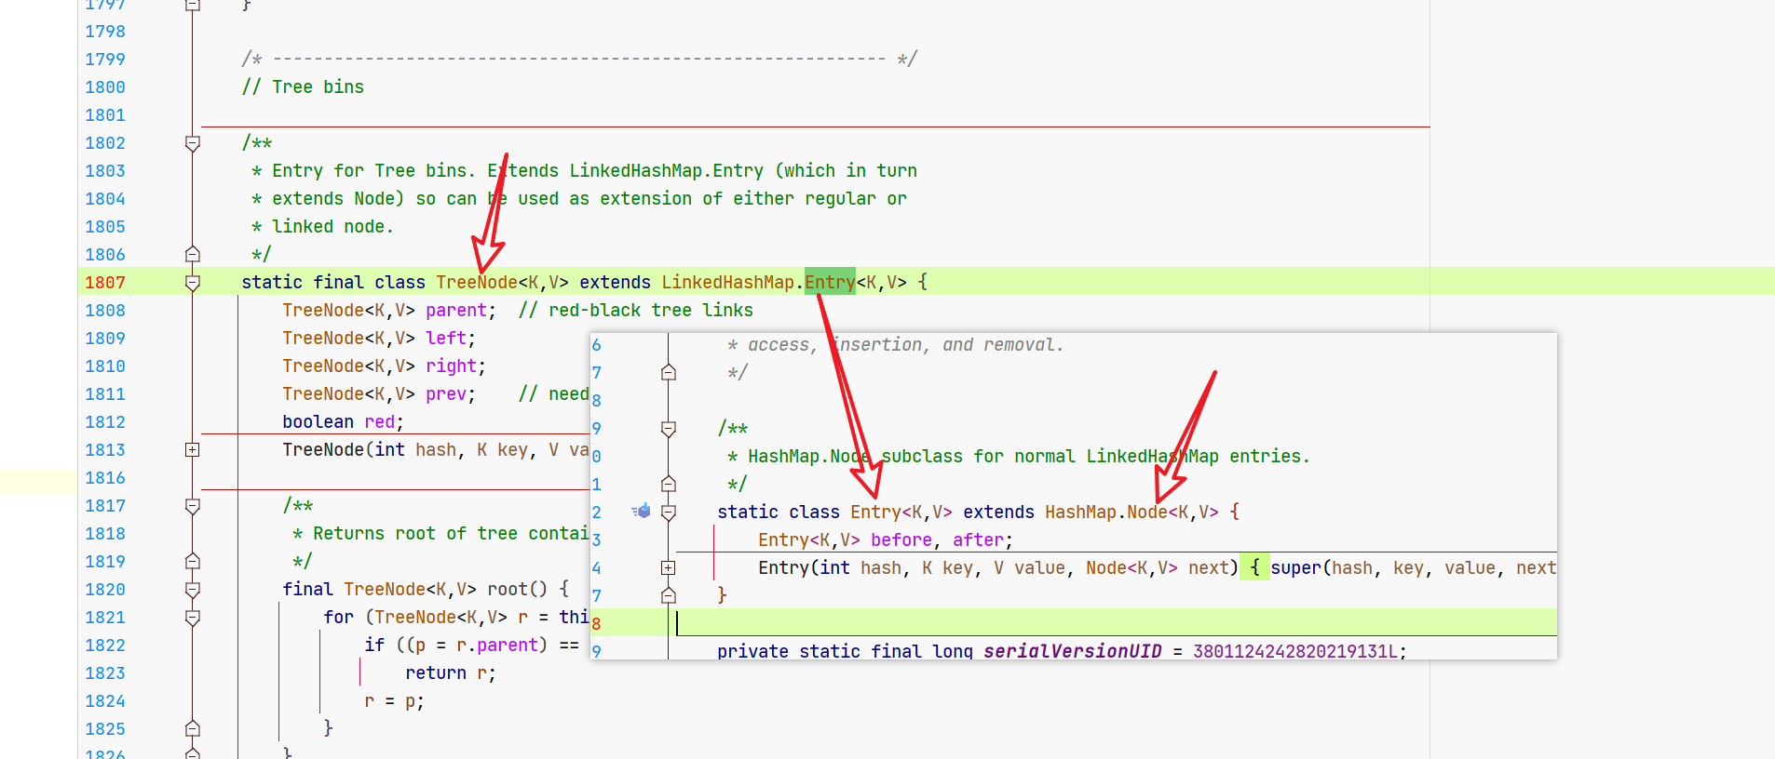Click the fold end marker at line 1825

click(193, 728)
